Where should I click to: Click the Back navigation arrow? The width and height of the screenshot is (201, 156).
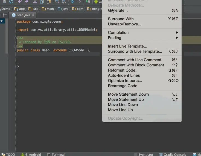click(x=72, y=2)
